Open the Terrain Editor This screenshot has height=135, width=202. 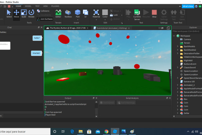click(58, 14)
